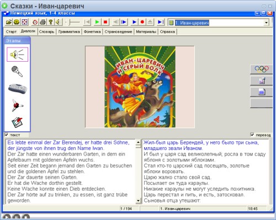Click the red stop button

pos(105,22)
